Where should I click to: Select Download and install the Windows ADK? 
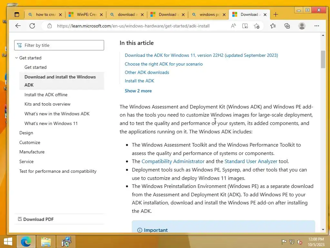pos(62,81)
